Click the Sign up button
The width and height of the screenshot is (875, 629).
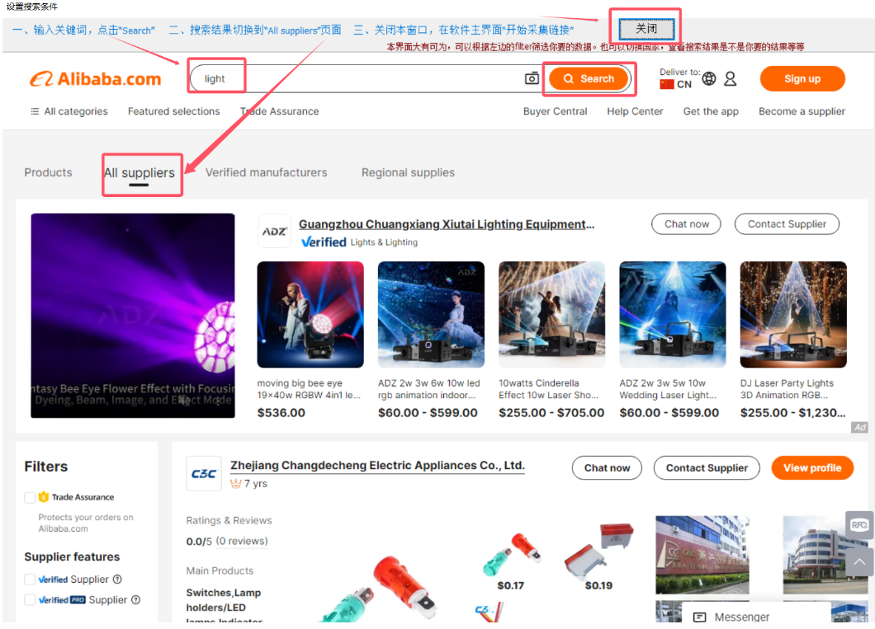click(802, 78)
